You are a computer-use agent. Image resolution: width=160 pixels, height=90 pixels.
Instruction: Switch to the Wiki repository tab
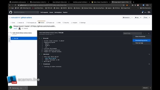pos(58,23)
